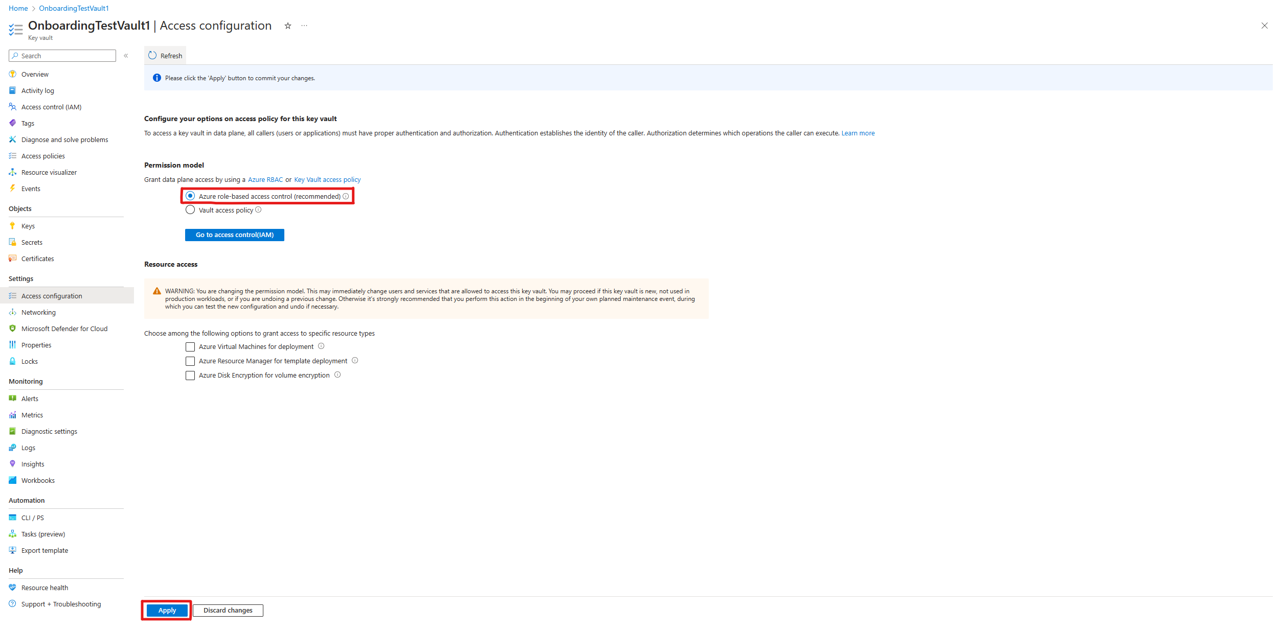
Task: Click the Go to access control IAM button
Action: coord(234,235)
